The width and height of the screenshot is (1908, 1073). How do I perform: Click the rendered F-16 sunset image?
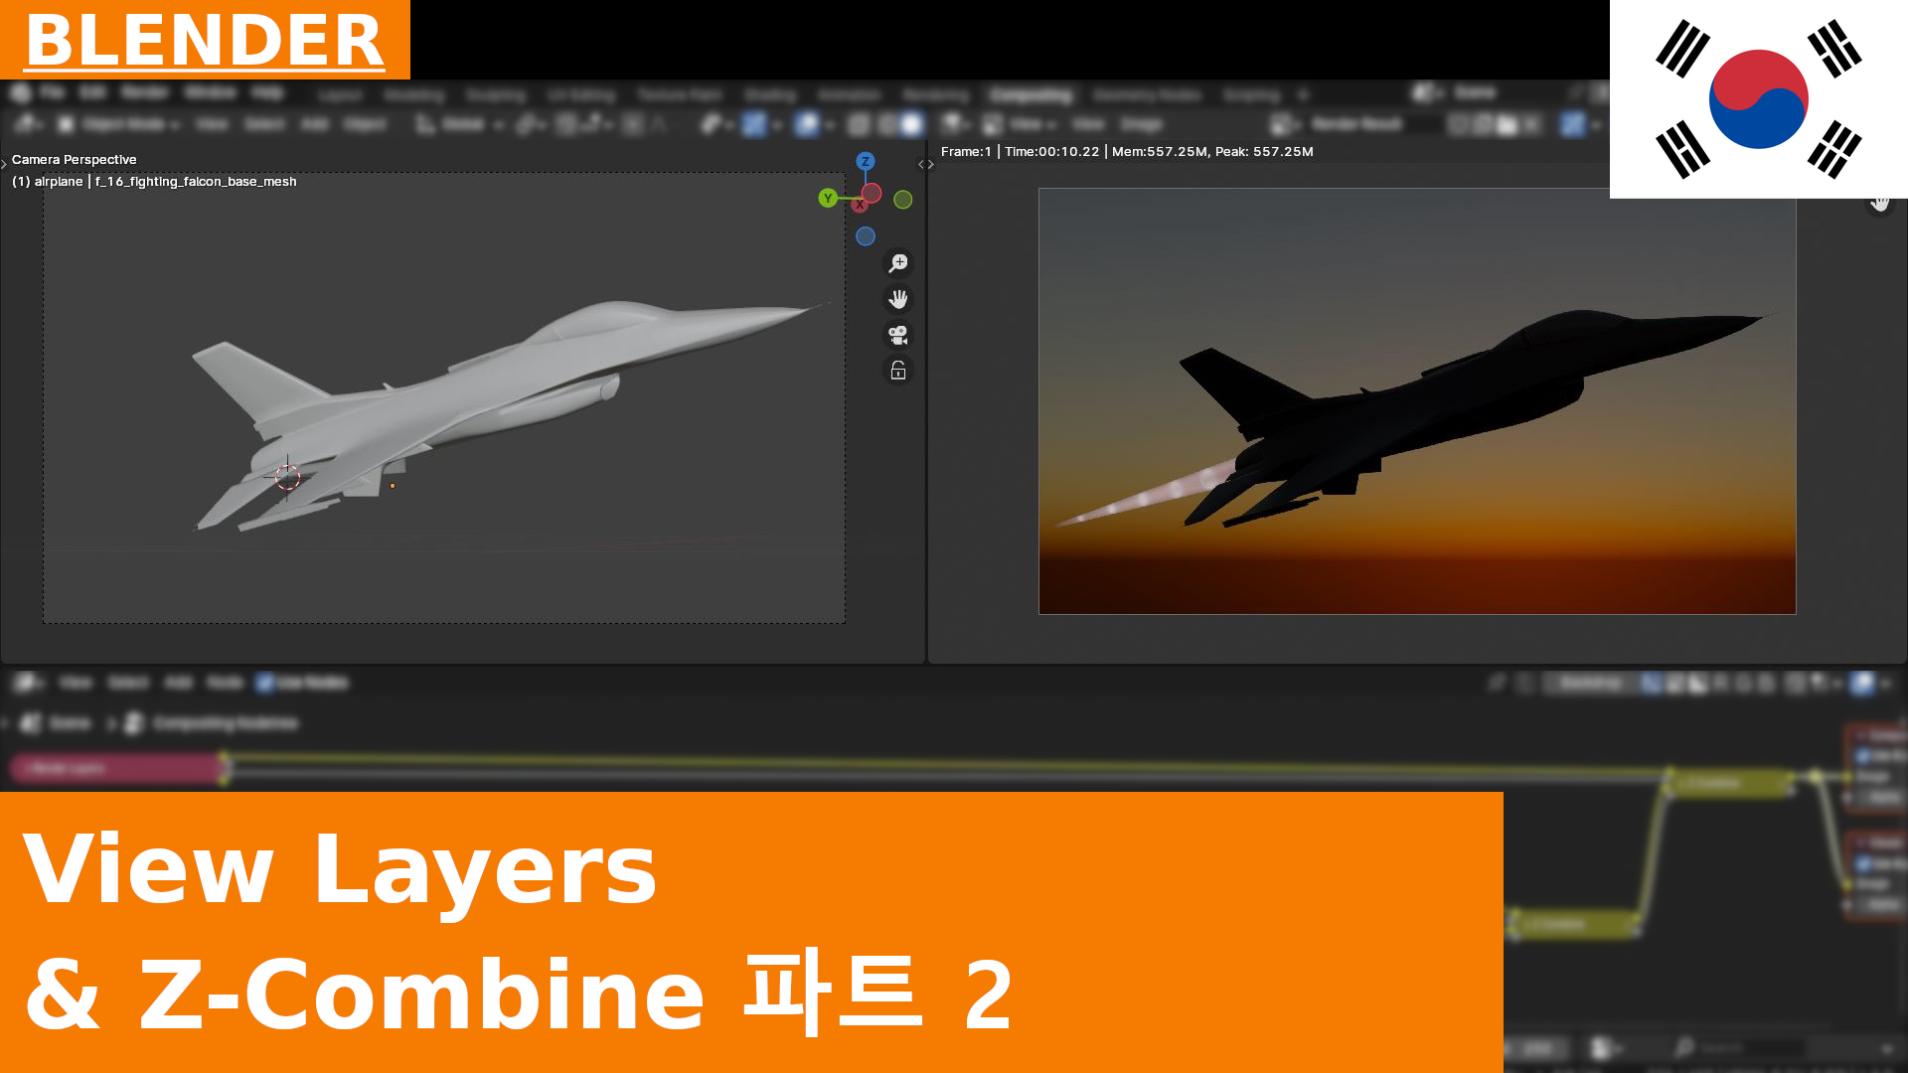(1417, 401)
